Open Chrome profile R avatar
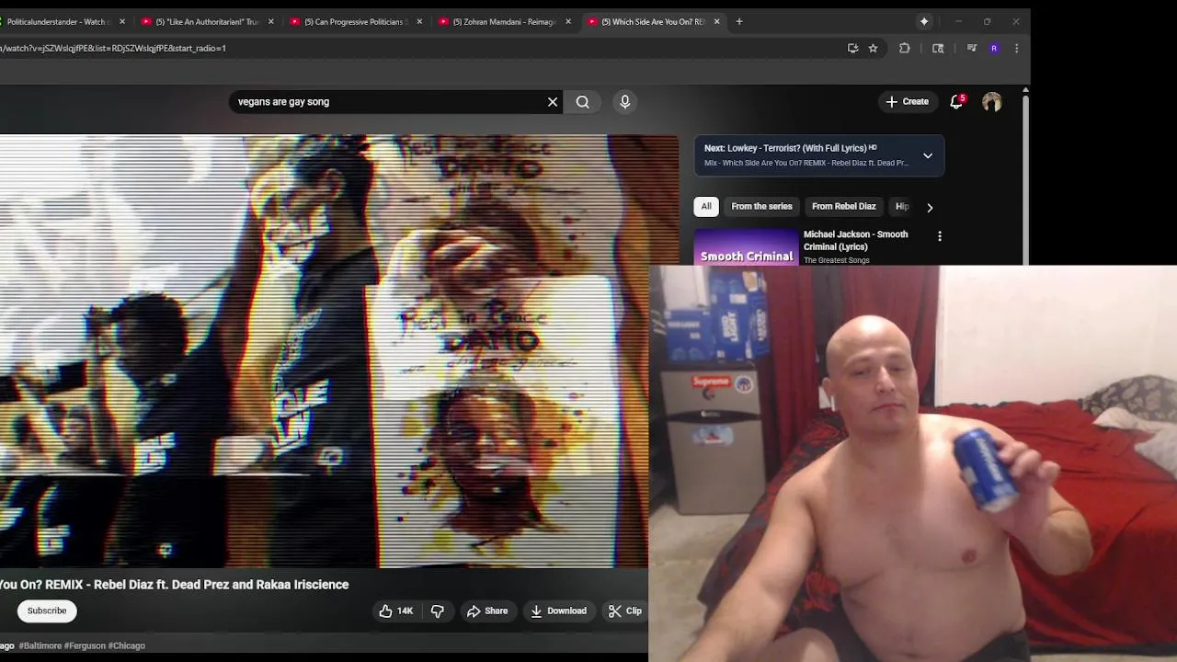Screen dimensions: 1177x662 994,48
